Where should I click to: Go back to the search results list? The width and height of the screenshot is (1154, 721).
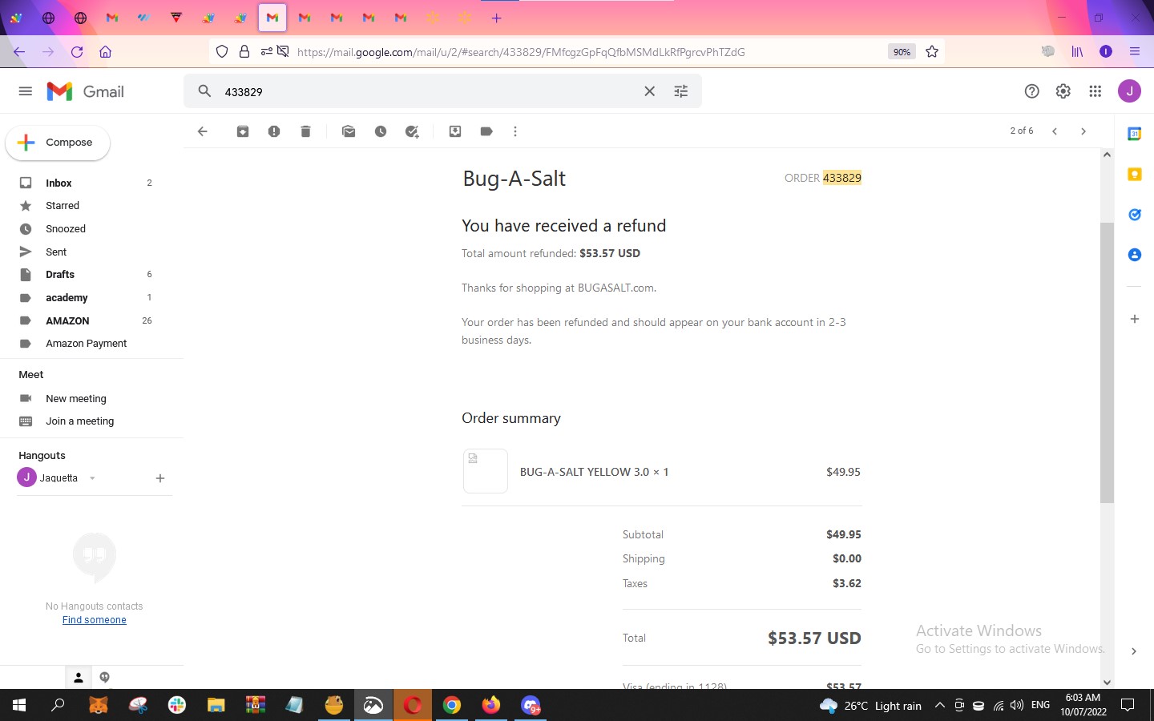[203, 131]
